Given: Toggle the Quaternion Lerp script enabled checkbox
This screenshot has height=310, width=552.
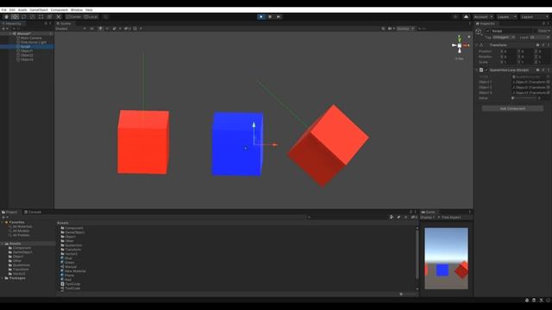Looking at the screenshot, I should point(486,70).
